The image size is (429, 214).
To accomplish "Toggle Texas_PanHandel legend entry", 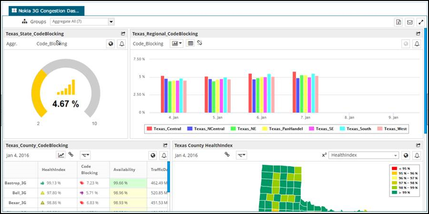I will pyautogui.click(x=283, y=128).
